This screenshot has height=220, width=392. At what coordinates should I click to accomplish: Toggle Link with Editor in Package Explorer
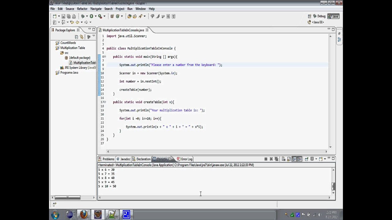[81, 37]
